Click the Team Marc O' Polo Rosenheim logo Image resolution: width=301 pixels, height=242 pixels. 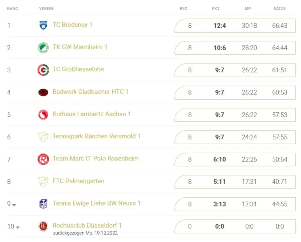pos(43,159)
